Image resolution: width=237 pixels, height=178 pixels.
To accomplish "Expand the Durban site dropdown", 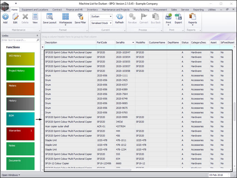I will coord(110,16).
